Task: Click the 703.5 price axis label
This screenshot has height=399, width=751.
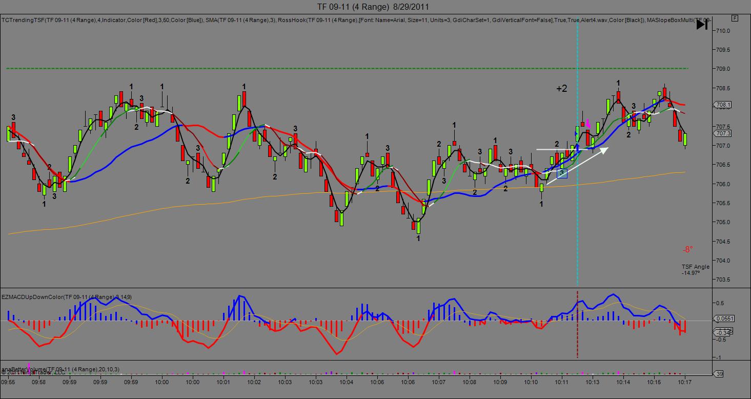Action: click(723, 280)
